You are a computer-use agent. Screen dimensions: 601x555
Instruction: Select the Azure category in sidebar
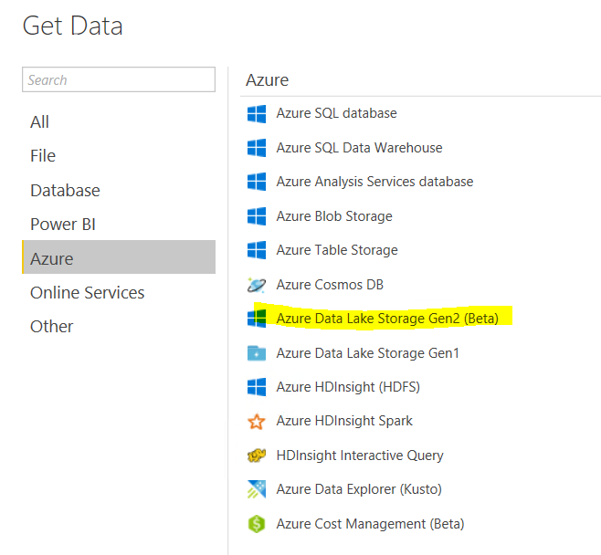click(x=119, y=257)
